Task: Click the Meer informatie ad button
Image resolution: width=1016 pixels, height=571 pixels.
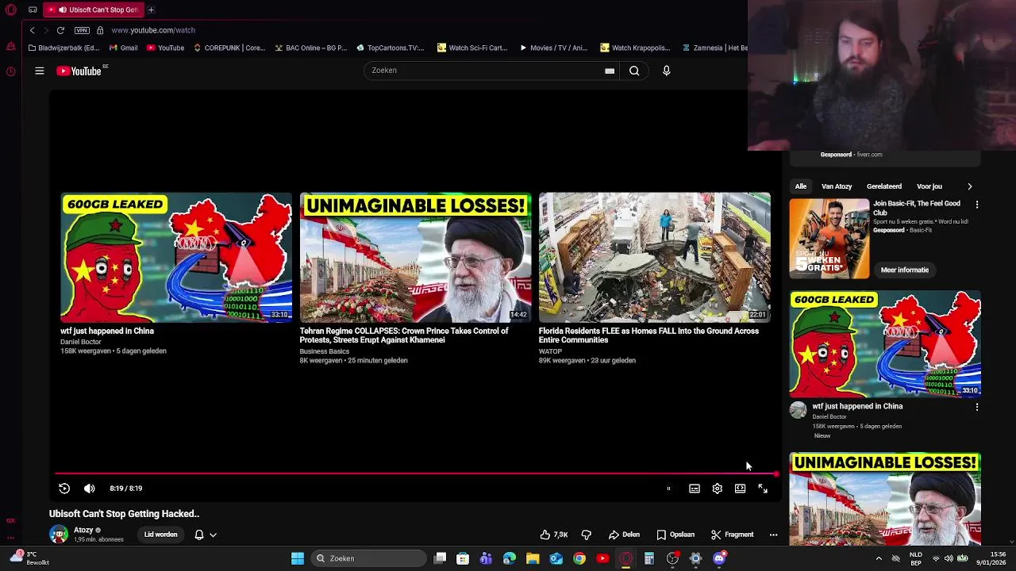Action: click(904, 270)
